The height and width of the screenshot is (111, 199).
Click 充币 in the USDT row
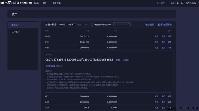pos(156,36)
